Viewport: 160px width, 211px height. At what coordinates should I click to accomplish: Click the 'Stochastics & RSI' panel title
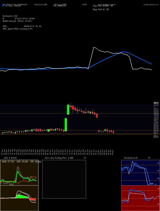tap(137, 158)
